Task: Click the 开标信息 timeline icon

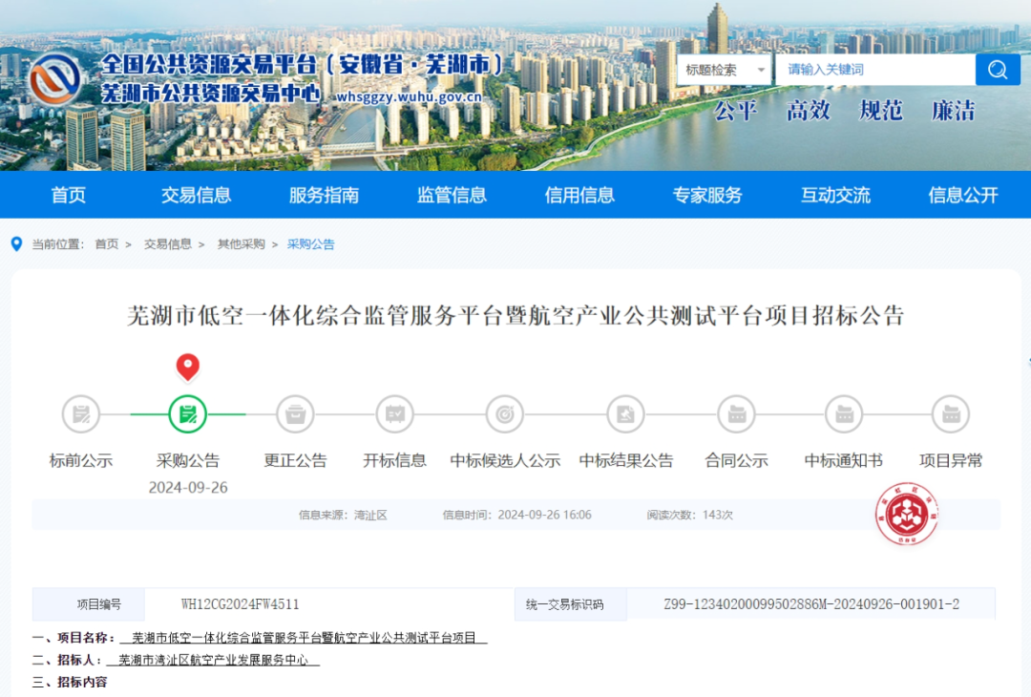Action: tap(394, 413)
